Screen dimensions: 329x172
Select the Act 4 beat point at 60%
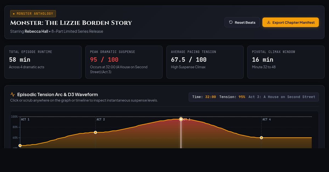point(261,138)
